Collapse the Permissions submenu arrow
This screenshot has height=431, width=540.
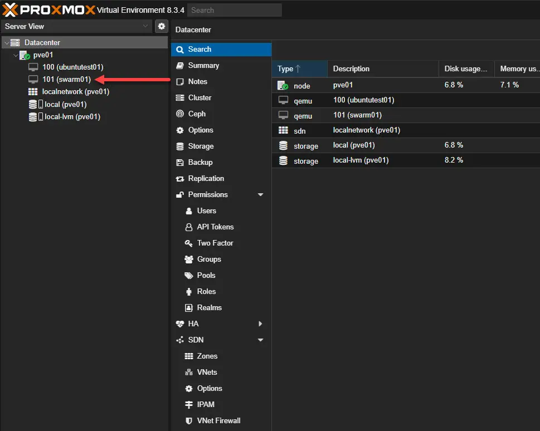(x=260, y=195)
